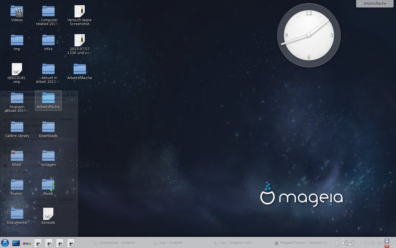This screenshot has height=248, width=396.
Task: Select the GEDC0181.xmp text file
Action: point(17,73)
